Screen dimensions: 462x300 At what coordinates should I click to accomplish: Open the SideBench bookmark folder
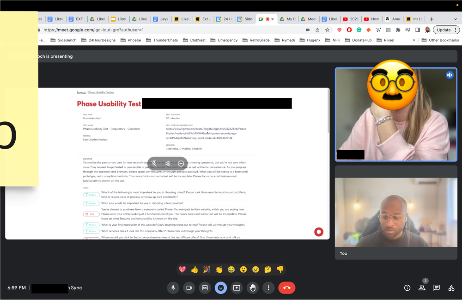click(x=63, y=40)
